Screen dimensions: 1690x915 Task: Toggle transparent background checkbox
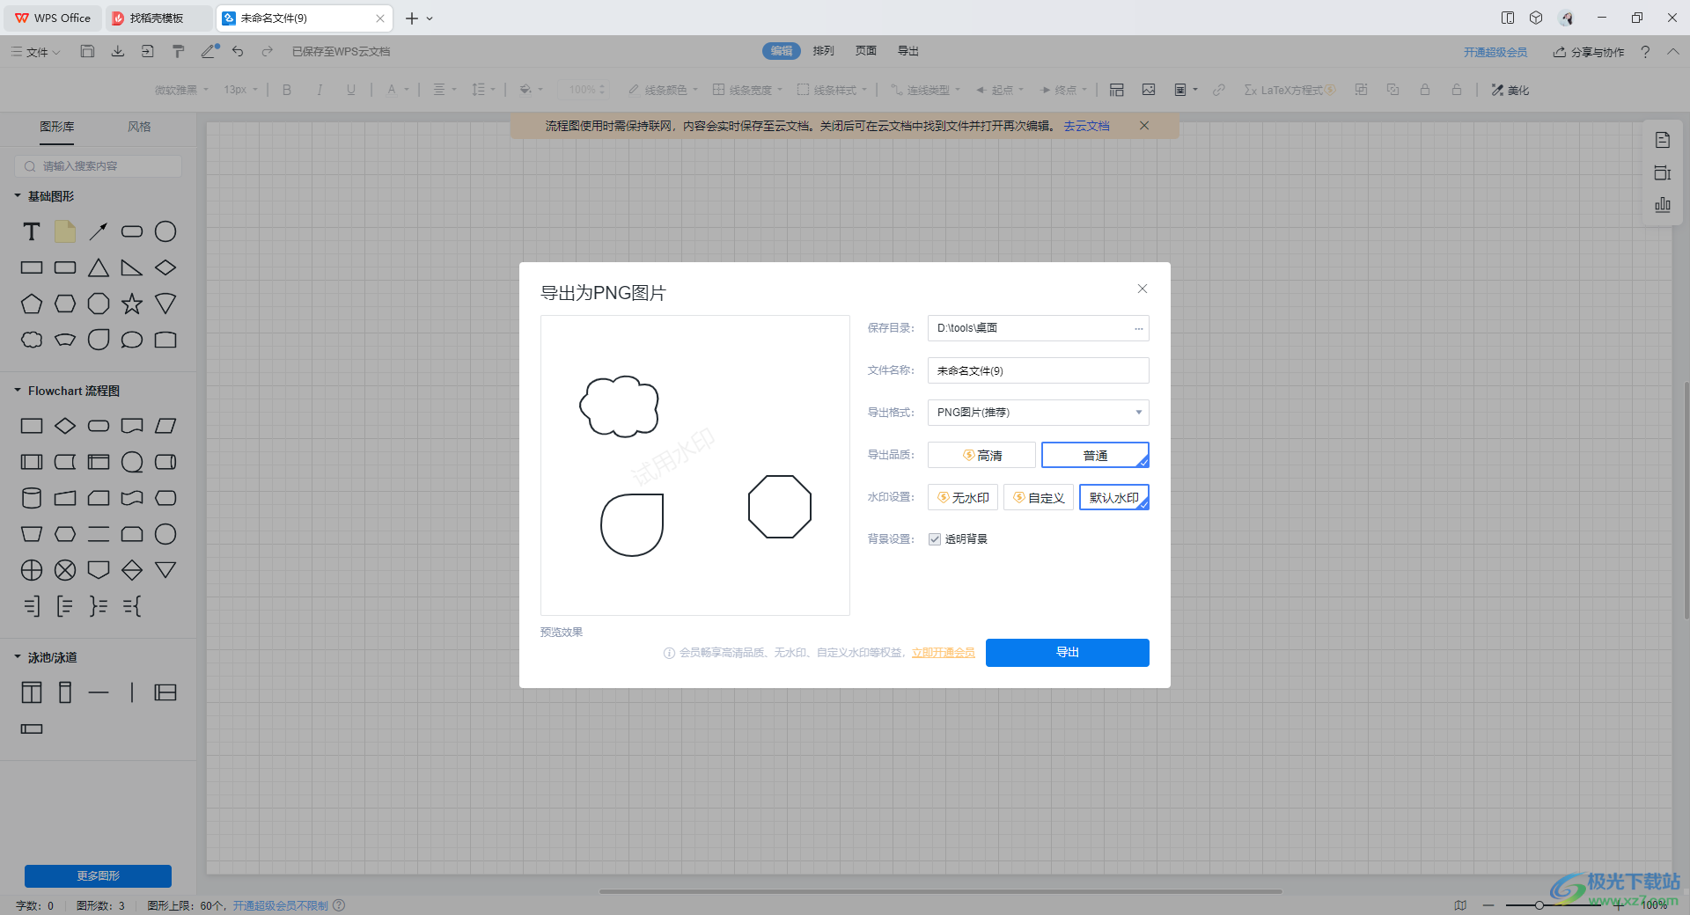(x=935, y=539)
